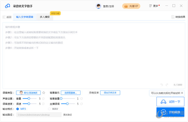The height and width of the screenshot is (122, 188).
Task: Reset 主播语调 using its circle icon
Action: click(81, 104)
